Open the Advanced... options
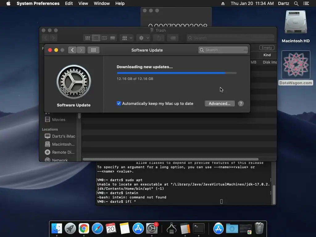The width and height of the screenshot is (316, 237). click(x=220, y=103)
